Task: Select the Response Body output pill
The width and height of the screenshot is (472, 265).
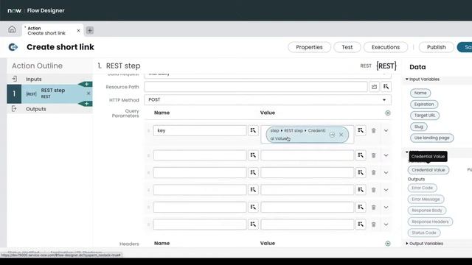Action: (427, 211)
